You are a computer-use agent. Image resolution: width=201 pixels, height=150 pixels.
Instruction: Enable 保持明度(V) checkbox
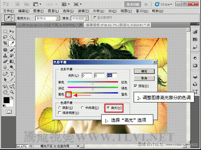click(59, 113)
